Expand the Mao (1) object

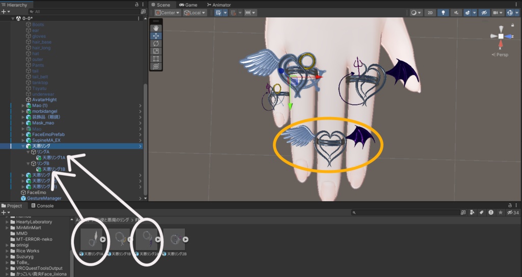pyautogui.click(x=23, y=105)
